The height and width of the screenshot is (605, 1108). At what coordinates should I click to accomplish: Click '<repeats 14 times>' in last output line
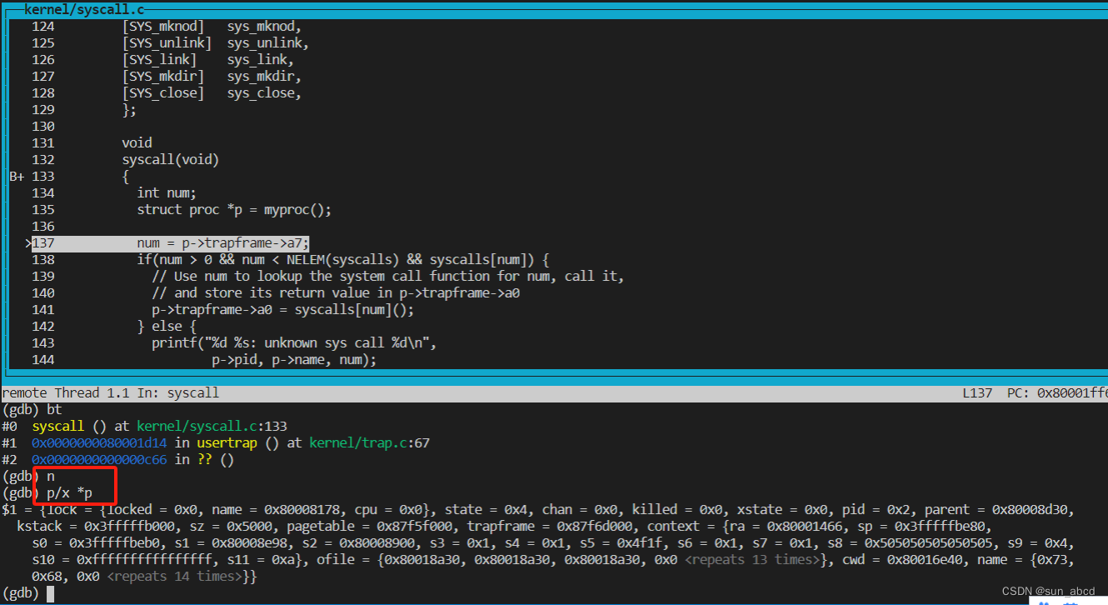click(x=174, y=576)
